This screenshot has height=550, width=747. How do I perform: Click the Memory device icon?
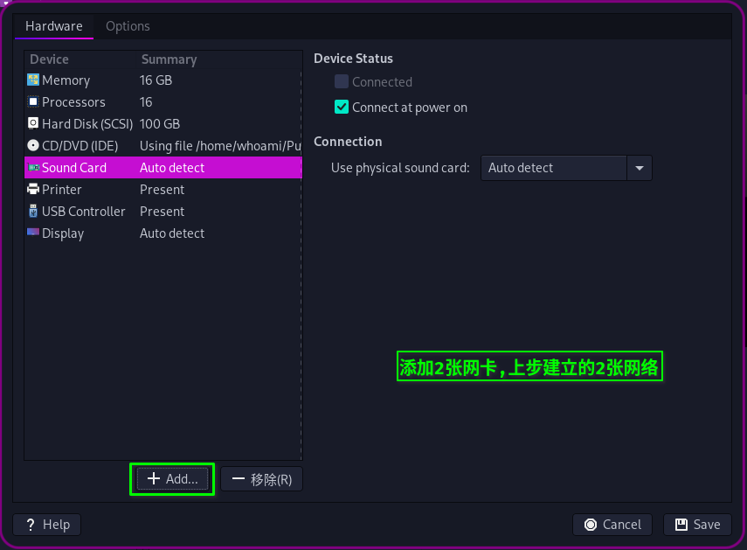point(33,80)
